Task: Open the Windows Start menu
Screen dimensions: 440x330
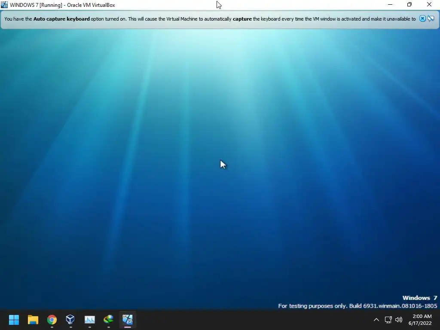Action: click(x=14, y=319)
